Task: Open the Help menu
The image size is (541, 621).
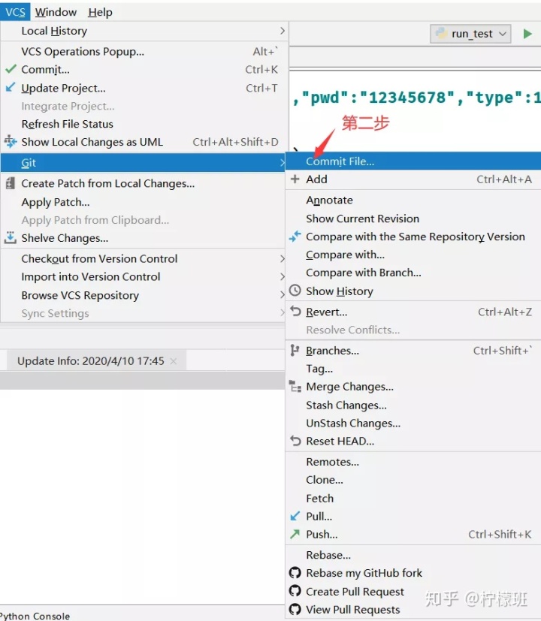Action: tap(100, 12)
